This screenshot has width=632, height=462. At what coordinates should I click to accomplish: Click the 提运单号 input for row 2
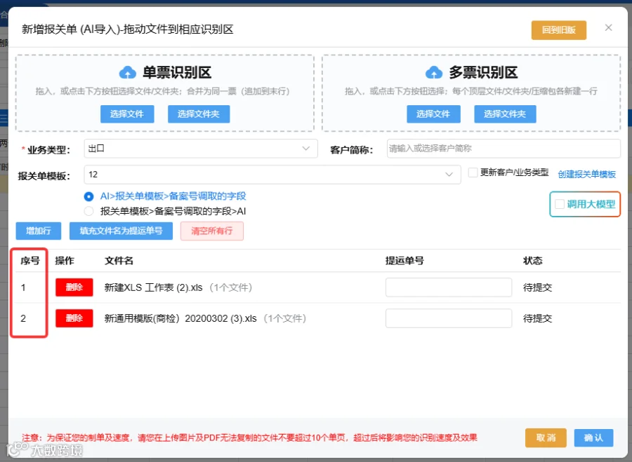[449, 318]
